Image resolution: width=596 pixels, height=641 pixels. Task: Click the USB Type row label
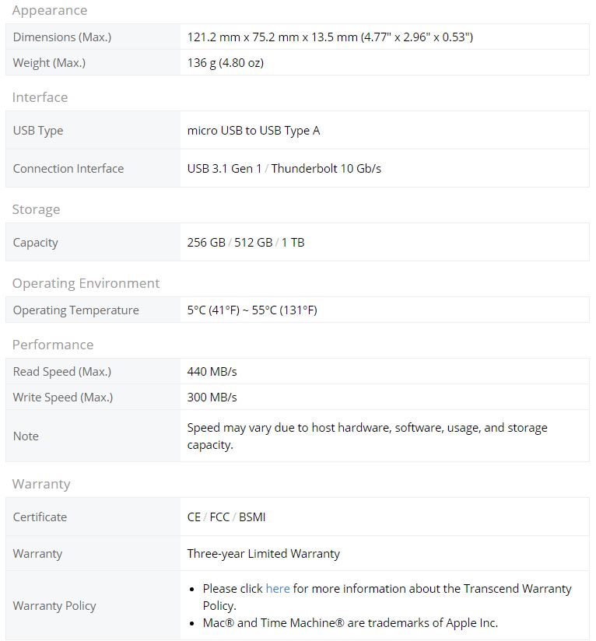coord(38,131)
